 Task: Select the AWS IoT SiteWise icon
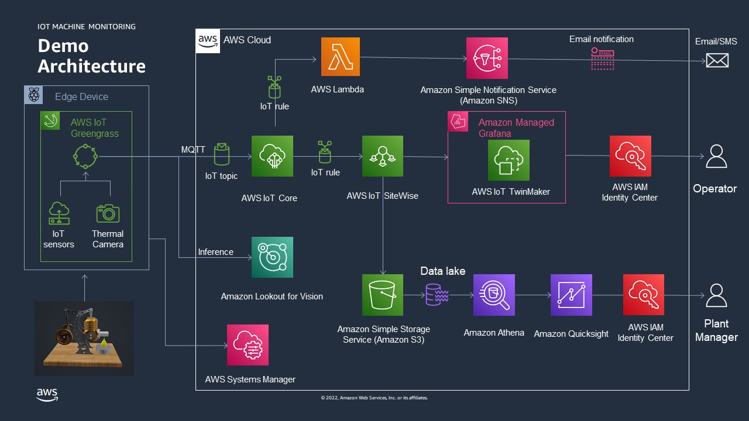[383, 156]
